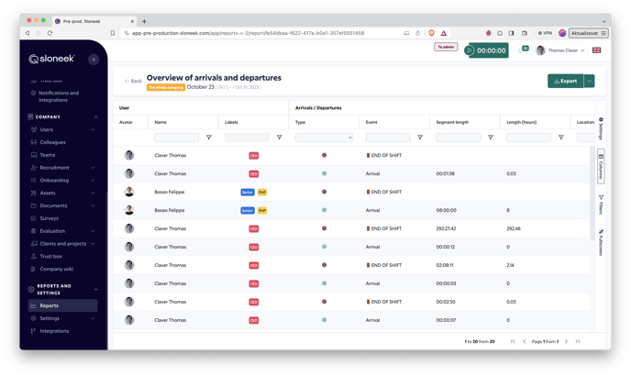The image size is (631, 376).
Task: Expand Clients and projects chevron
Action: click(x=93, y=244)
